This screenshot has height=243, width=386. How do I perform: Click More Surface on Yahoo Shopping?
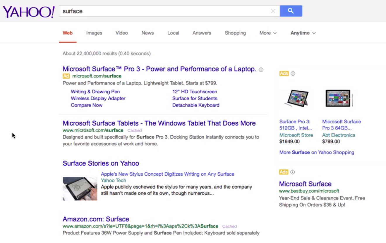pyautogui.click(x=317, y=152)
